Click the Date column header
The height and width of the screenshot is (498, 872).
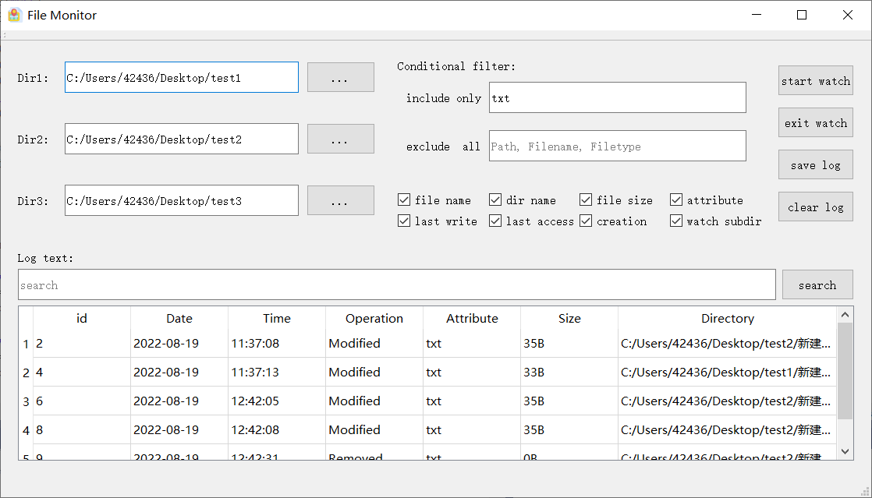click(179, 319)
